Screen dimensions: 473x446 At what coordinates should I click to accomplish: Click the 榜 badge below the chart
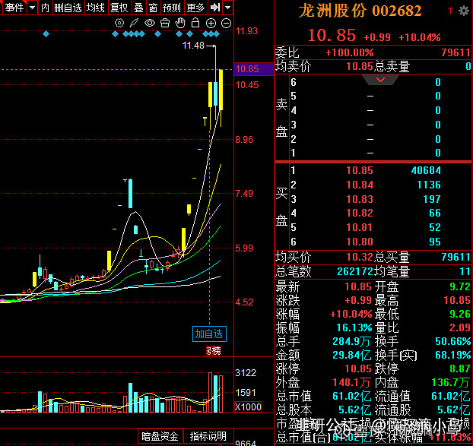click(214, 351)
